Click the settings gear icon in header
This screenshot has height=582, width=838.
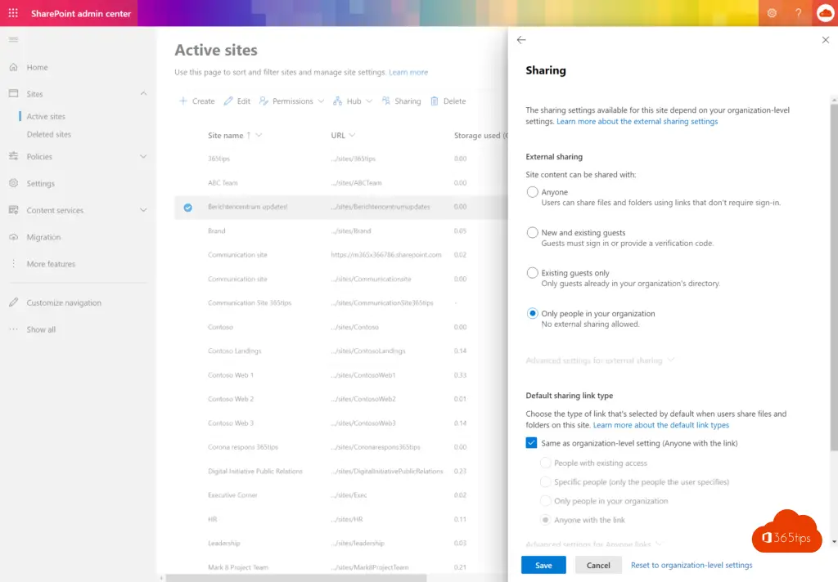click(772, 13)
